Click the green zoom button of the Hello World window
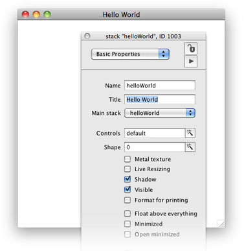This screenshot has width=244, height=251. 47,14
